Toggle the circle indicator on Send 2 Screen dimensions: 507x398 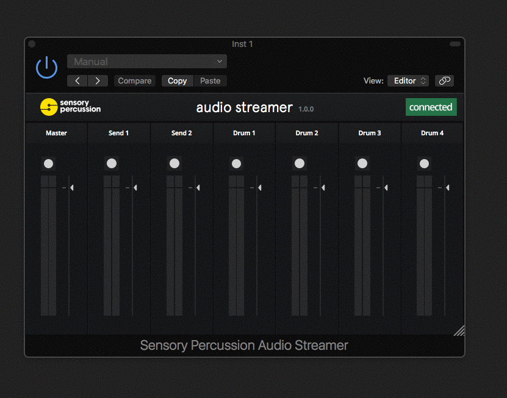(x=174, y=163)
